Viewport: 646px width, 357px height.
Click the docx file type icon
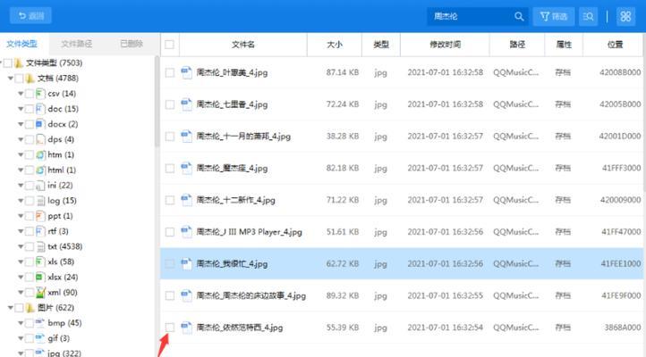tap(40, 124)
